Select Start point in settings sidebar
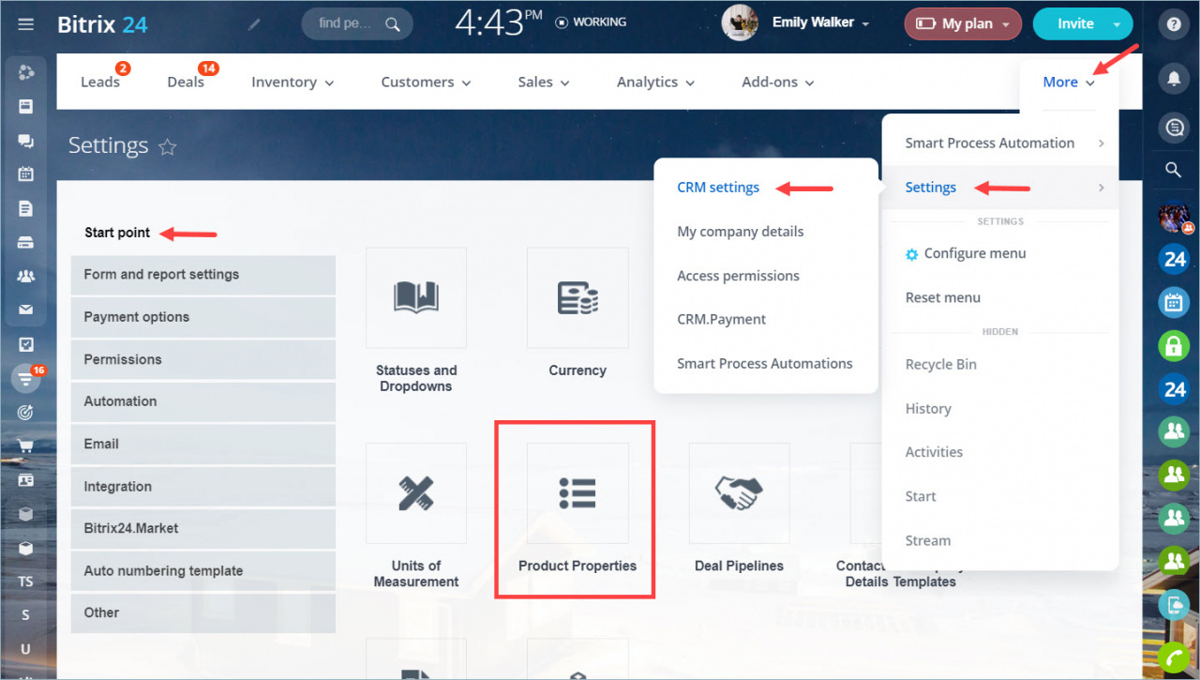Viewport: 1200px width, 680px height. point(117,233)
